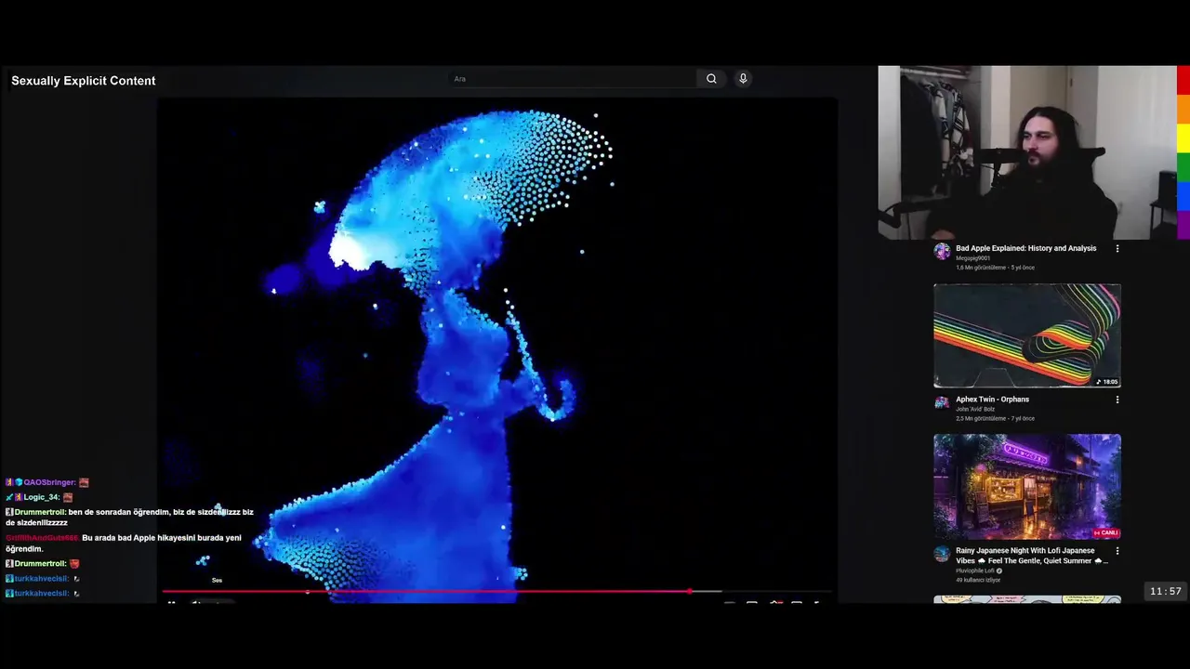Click the 'Bu arada bad Apple hikayesini' message
This screenshot has height=669, width=1190.
click(x=124, y=544)
